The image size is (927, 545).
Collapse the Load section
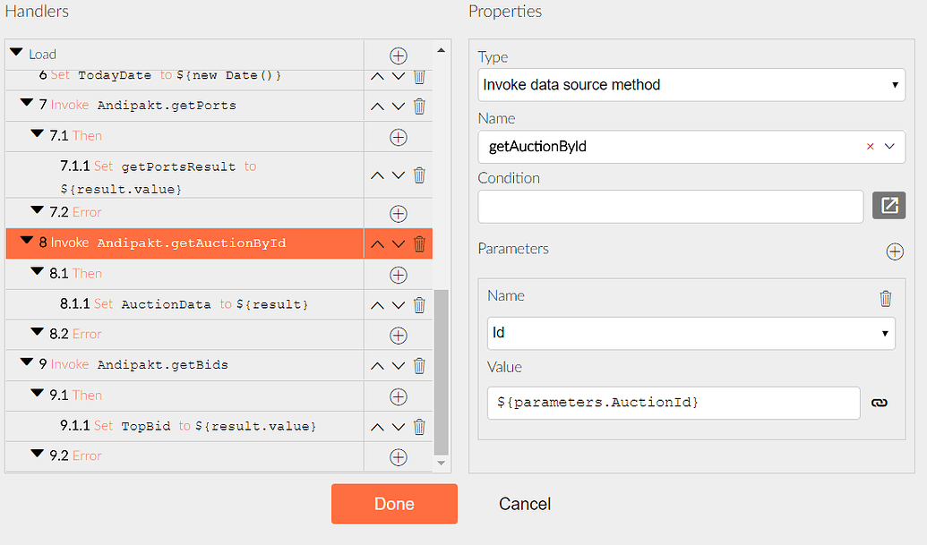(15, 54)
